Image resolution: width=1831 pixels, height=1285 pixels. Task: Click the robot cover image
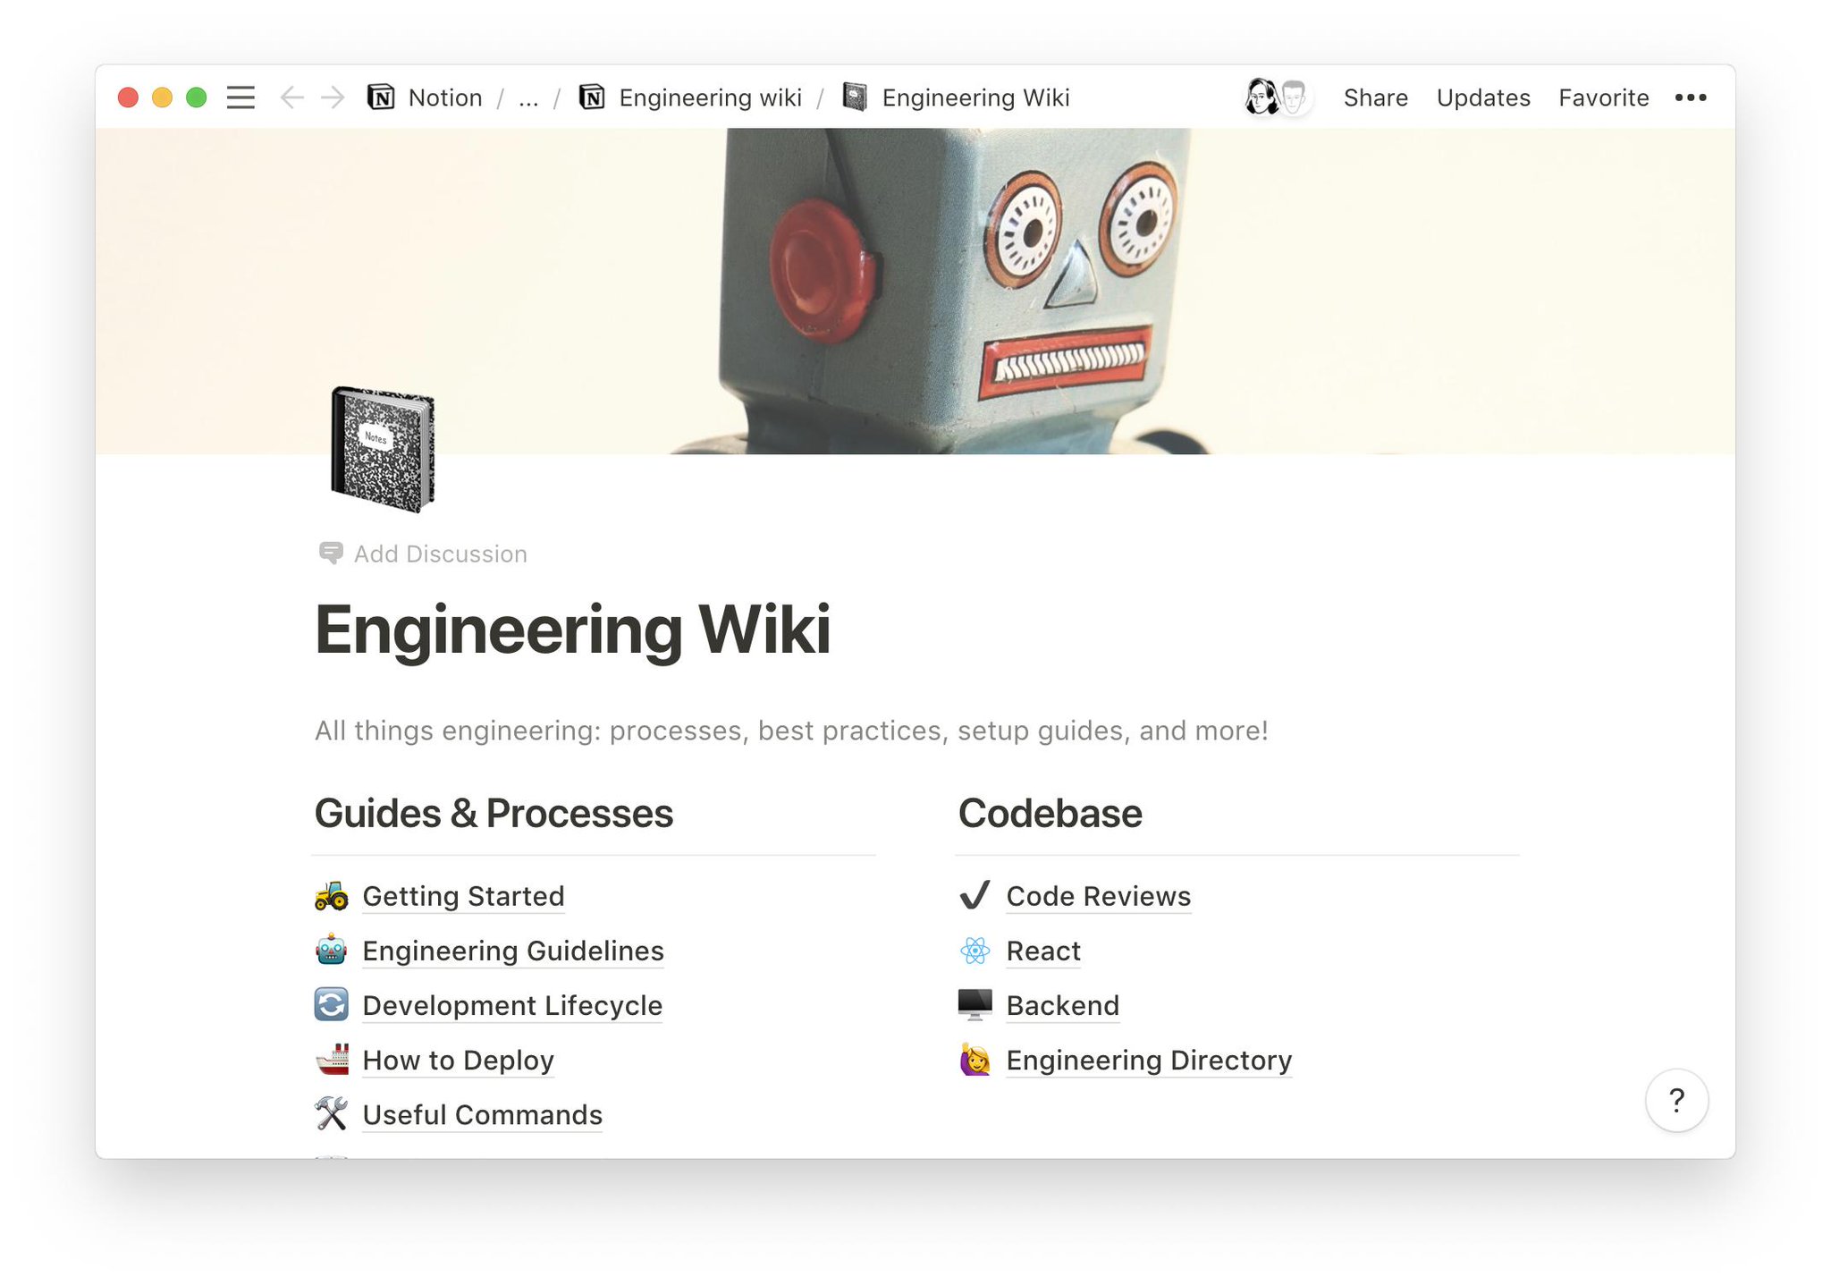(x=915, y=291)
